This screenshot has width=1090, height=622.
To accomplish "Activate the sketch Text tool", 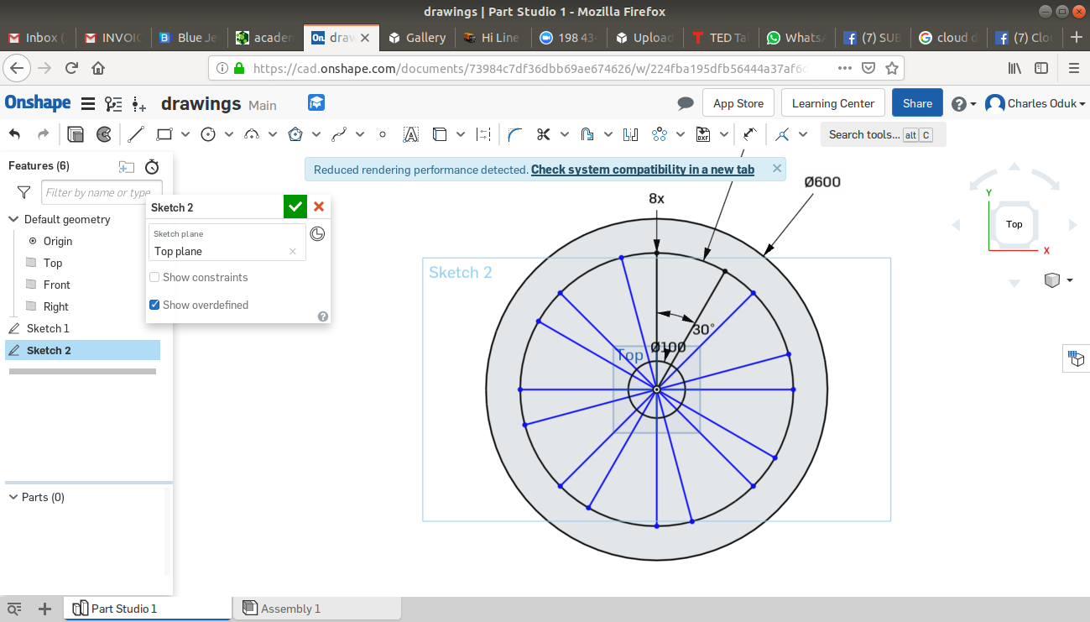I will (410, 134).
